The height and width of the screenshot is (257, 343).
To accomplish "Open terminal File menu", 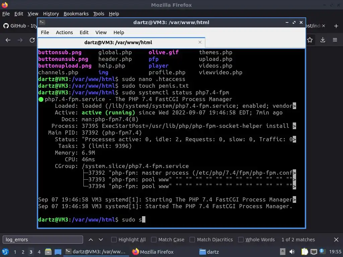I will pos(45,32).
